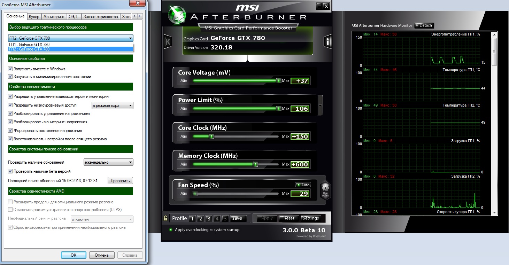Toggle 'Разрешить управление видеоадаптером и мониторинг'
Screen dimensions: 509x265
10,96
